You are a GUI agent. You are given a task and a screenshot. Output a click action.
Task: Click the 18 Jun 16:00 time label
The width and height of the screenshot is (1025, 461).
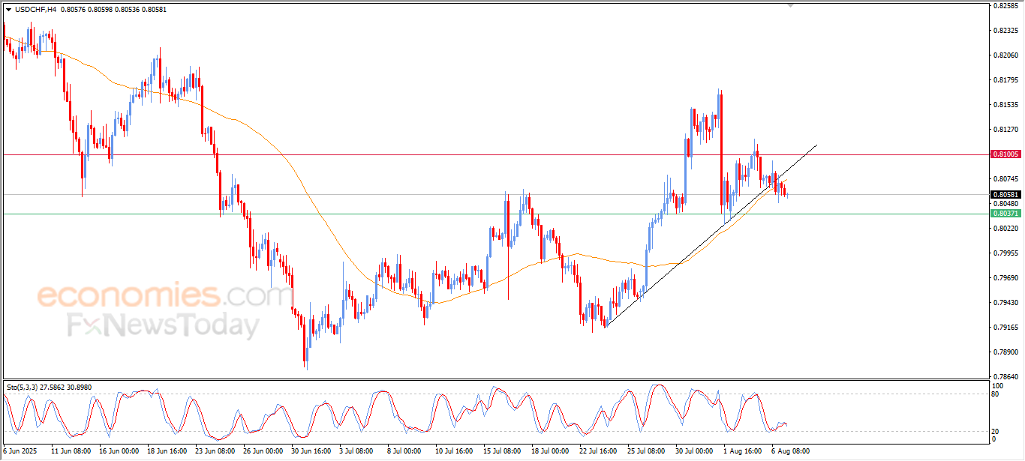[167, 452]
